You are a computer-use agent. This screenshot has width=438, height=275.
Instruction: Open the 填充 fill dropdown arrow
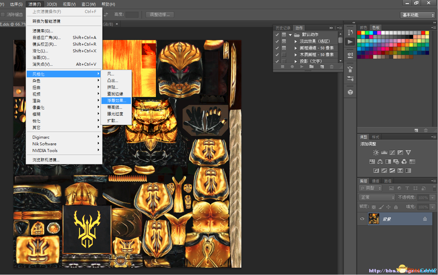pos(433,207)
